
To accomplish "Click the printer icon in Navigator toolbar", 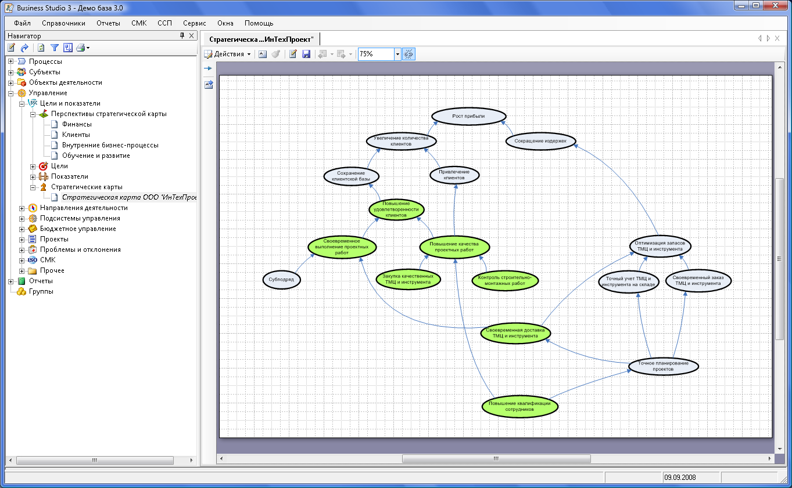I will tap(81, 48).
